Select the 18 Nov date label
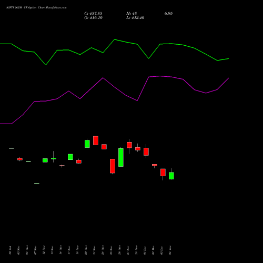 click(77, 250)
